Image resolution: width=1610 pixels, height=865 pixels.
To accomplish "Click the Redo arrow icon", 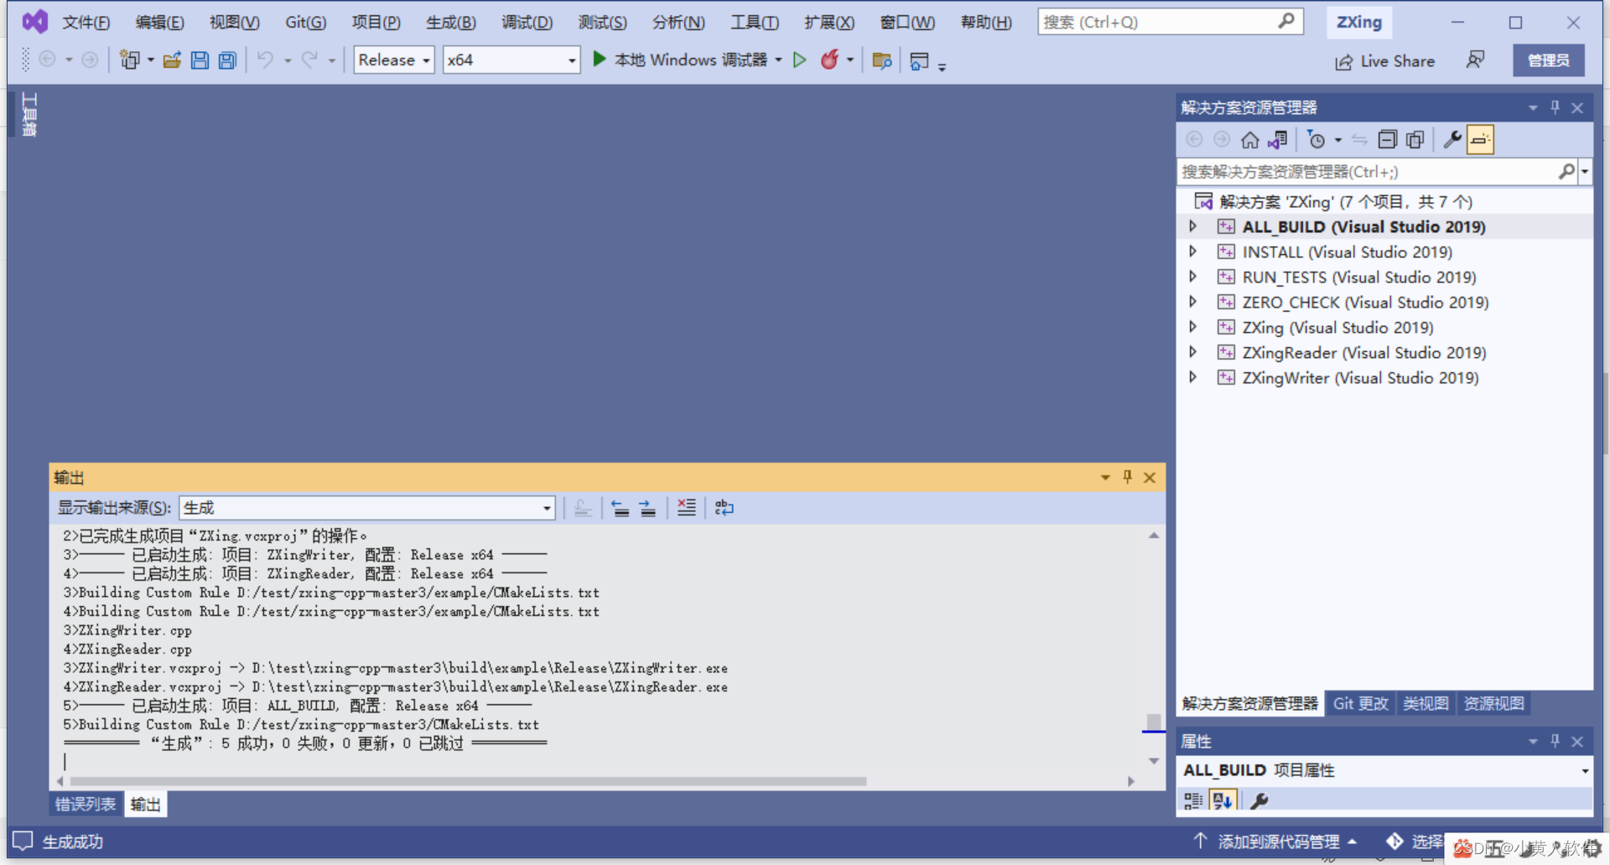I will pos(309,60).
